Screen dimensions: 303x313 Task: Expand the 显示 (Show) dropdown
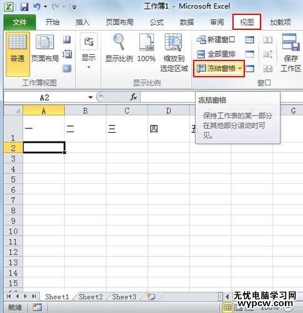pyautogui.click(x=89, y=52)
